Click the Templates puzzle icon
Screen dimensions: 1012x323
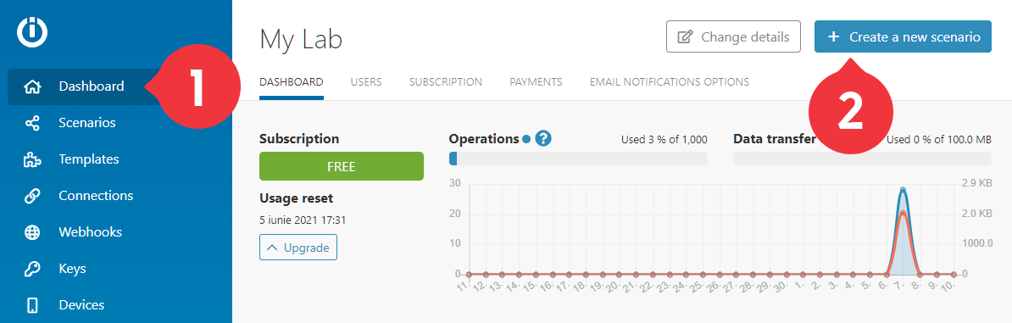click(x=32, y=159)
